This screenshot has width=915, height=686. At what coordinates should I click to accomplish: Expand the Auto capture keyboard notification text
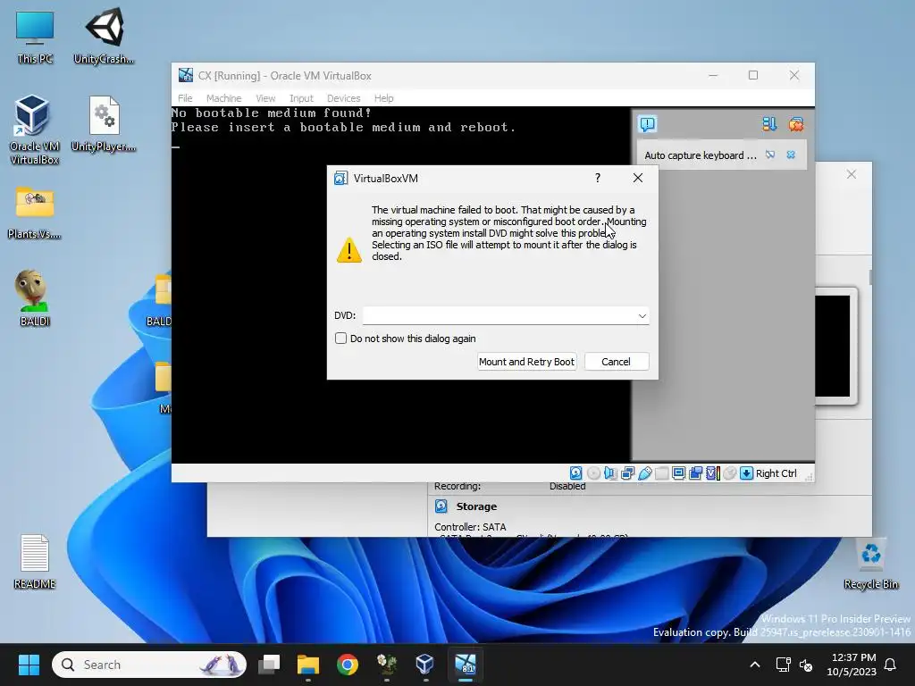[x=701, y=155]
